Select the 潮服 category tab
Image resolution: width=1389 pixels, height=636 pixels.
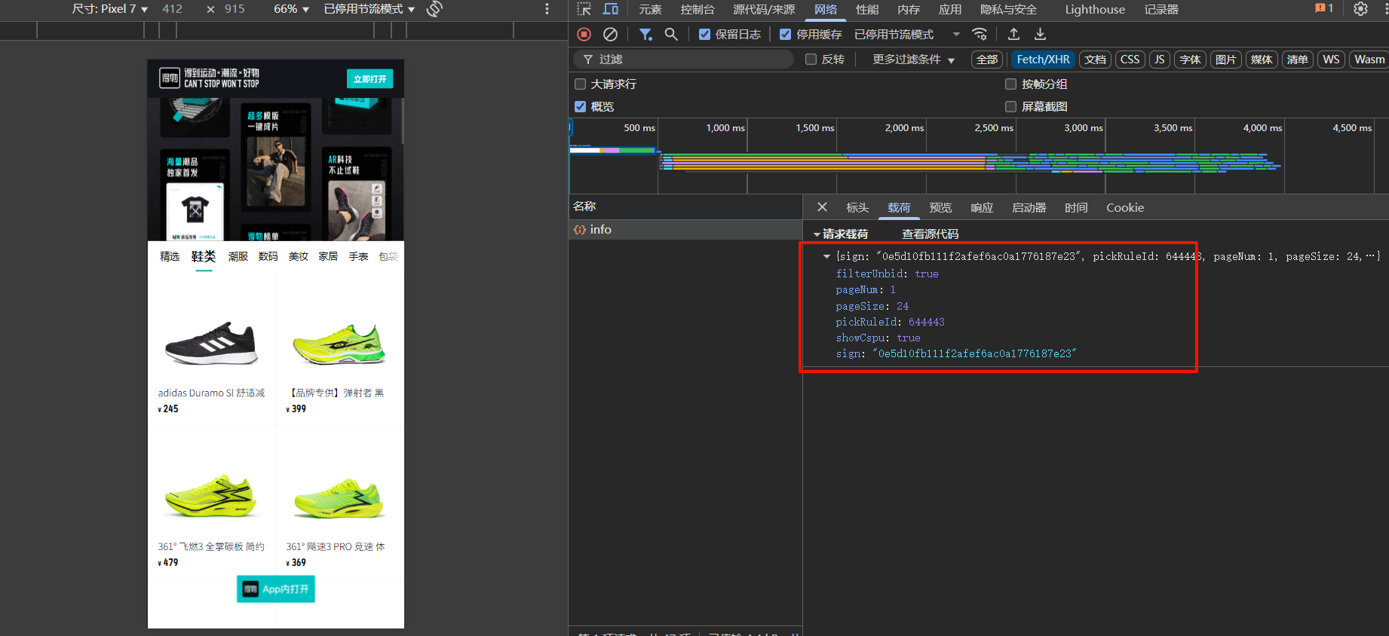point(238,257)
